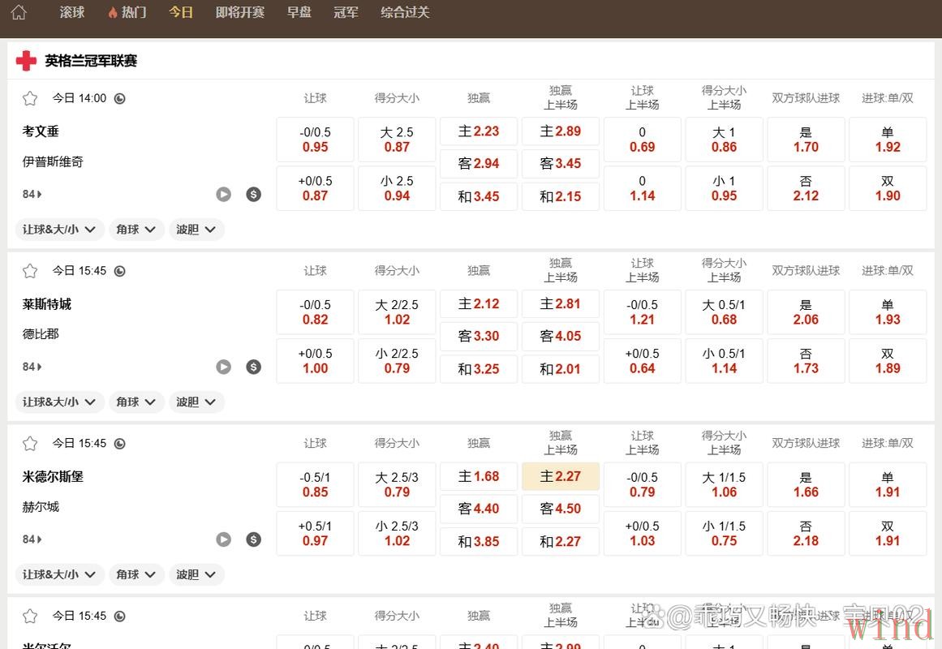The height and width of the screenshot is (649, 942).
Task: Click the 客4.05 first-half odds for 德比郡
Action: pos(560,336)
